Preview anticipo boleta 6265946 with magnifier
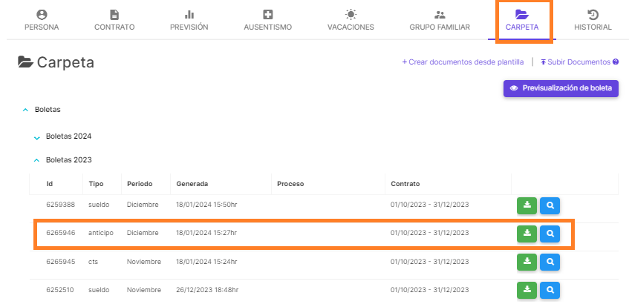Screen dimensions: 629x307 [x=550, y=234]
